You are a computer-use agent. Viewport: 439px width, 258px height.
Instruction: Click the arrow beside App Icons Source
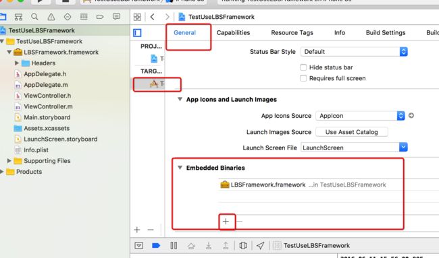tap(411, 115)
